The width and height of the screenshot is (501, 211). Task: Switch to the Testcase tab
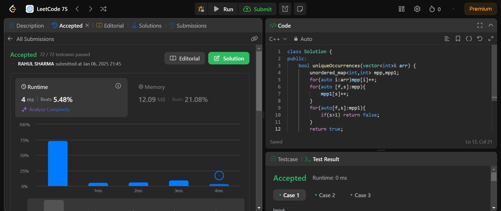coord(284,159)
